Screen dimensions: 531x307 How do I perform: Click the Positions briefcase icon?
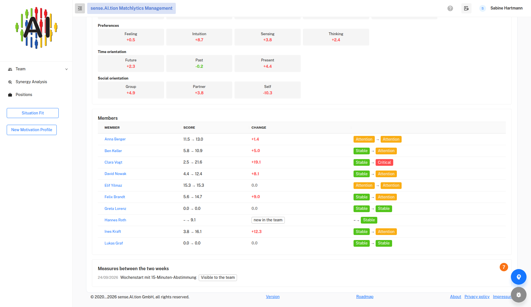coord(10,95)
